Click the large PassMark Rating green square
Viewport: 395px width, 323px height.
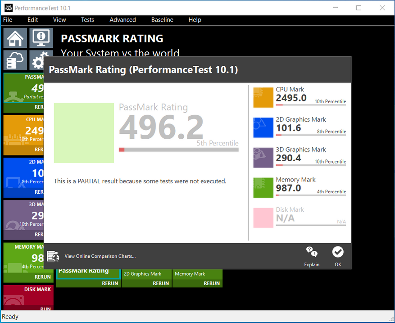pyautogui.click(x=84, y=133)
